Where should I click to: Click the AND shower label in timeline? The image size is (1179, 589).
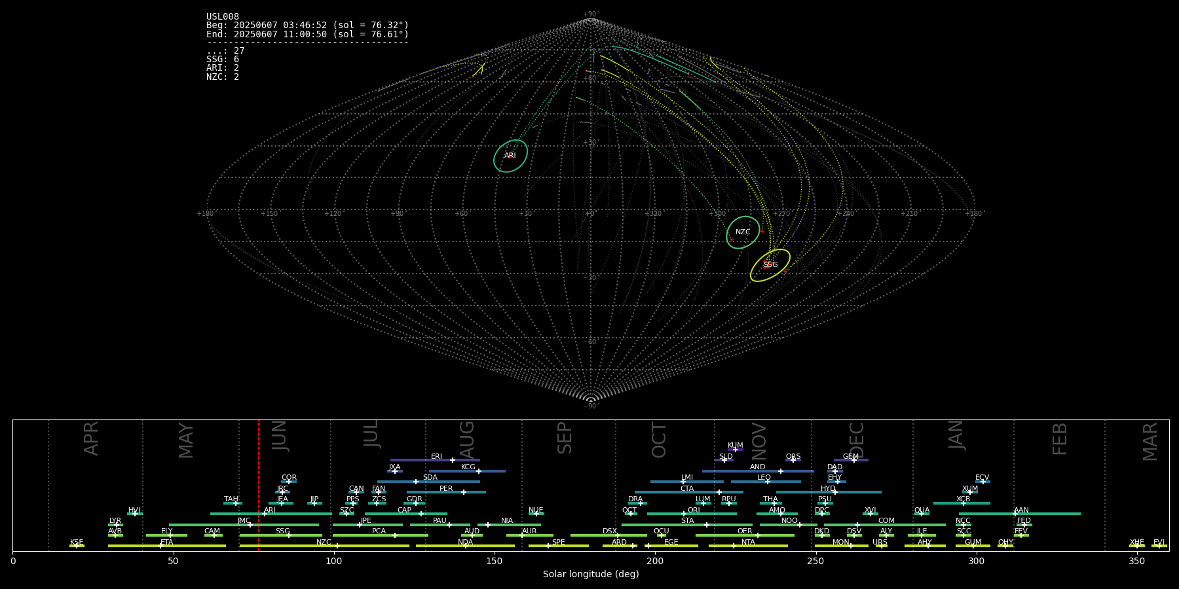[x=758, y=467]
